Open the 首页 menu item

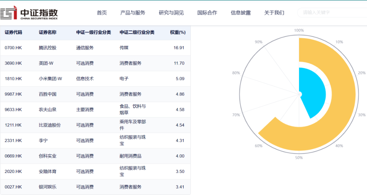click(102, 13)
